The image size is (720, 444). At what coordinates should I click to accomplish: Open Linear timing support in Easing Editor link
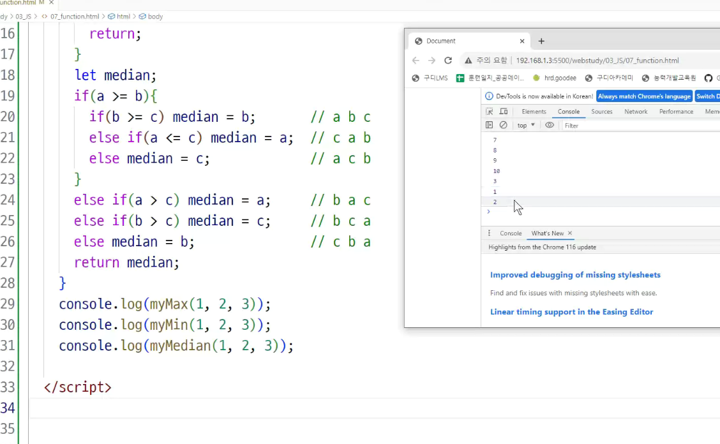coord(572,312)
